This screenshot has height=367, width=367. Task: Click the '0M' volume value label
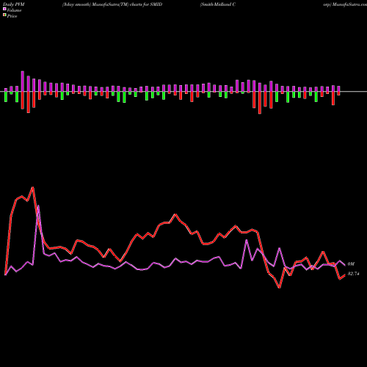351,264
